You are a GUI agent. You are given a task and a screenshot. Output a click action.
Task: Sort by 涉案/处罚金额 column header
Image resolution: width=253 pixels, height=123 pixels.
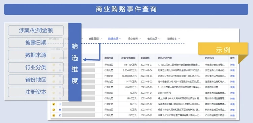(129, 58)
